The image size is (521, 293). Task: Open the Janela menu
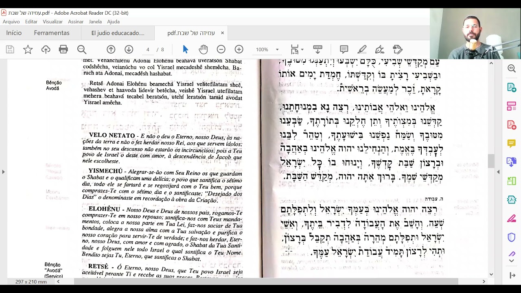[95, 22]
